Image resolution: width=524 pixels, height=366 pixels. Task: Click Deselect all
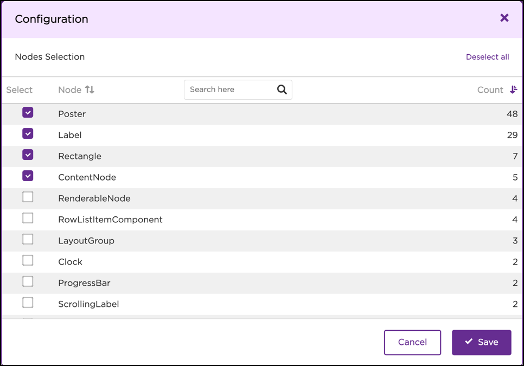tap(487, 56)
